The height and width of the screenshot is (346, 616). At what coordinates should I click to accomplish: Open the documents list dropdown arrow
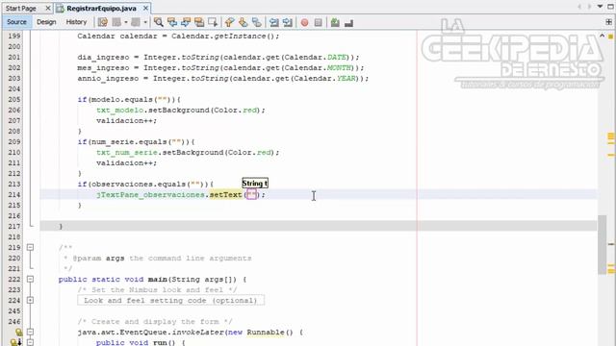pos(600,7)
